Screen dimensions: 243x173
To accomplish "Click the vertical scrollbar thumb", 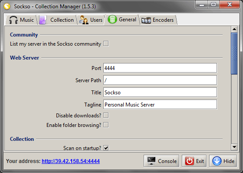I will pos(234,53).
